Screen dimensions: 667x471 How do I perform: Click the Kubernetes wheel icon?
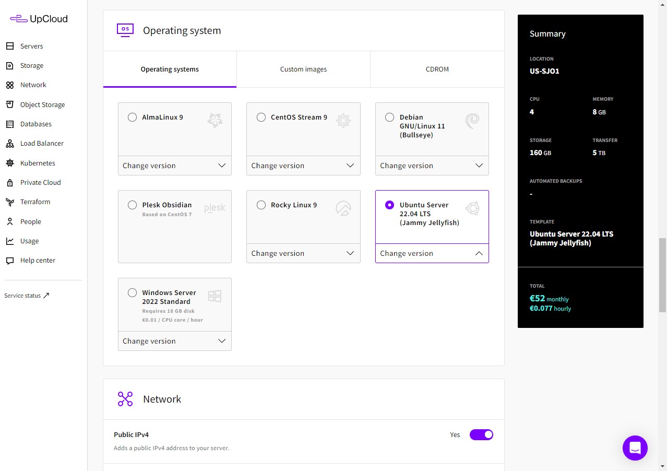(x=10, y=163)
